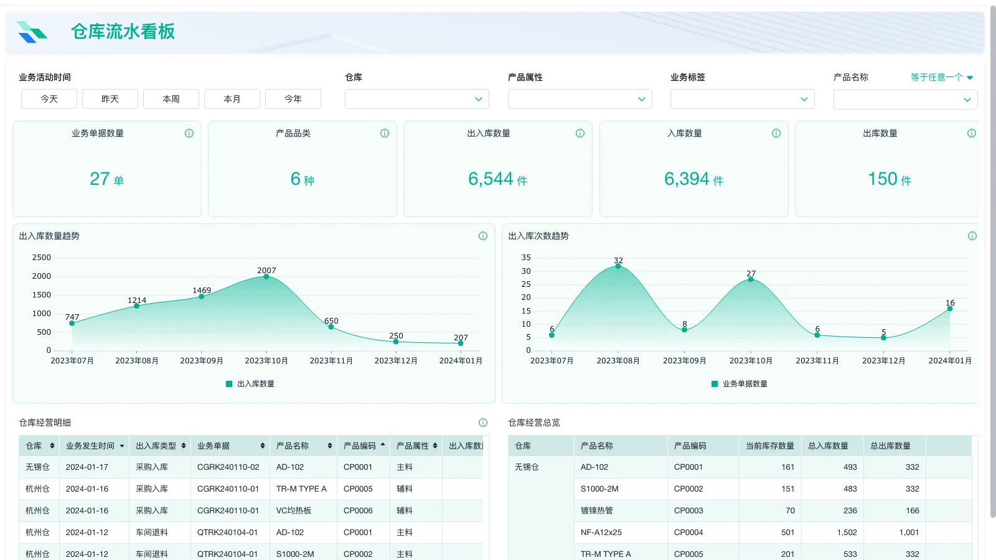Click info icon of 仓库经营明细 table
The width and height of the screenshot is (996, 560).
[x=483, y=422]
